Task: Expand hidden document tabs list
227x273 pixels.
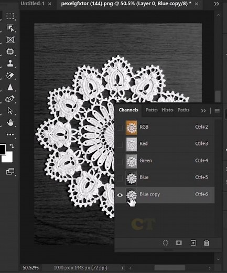Action: pos(217,4)
